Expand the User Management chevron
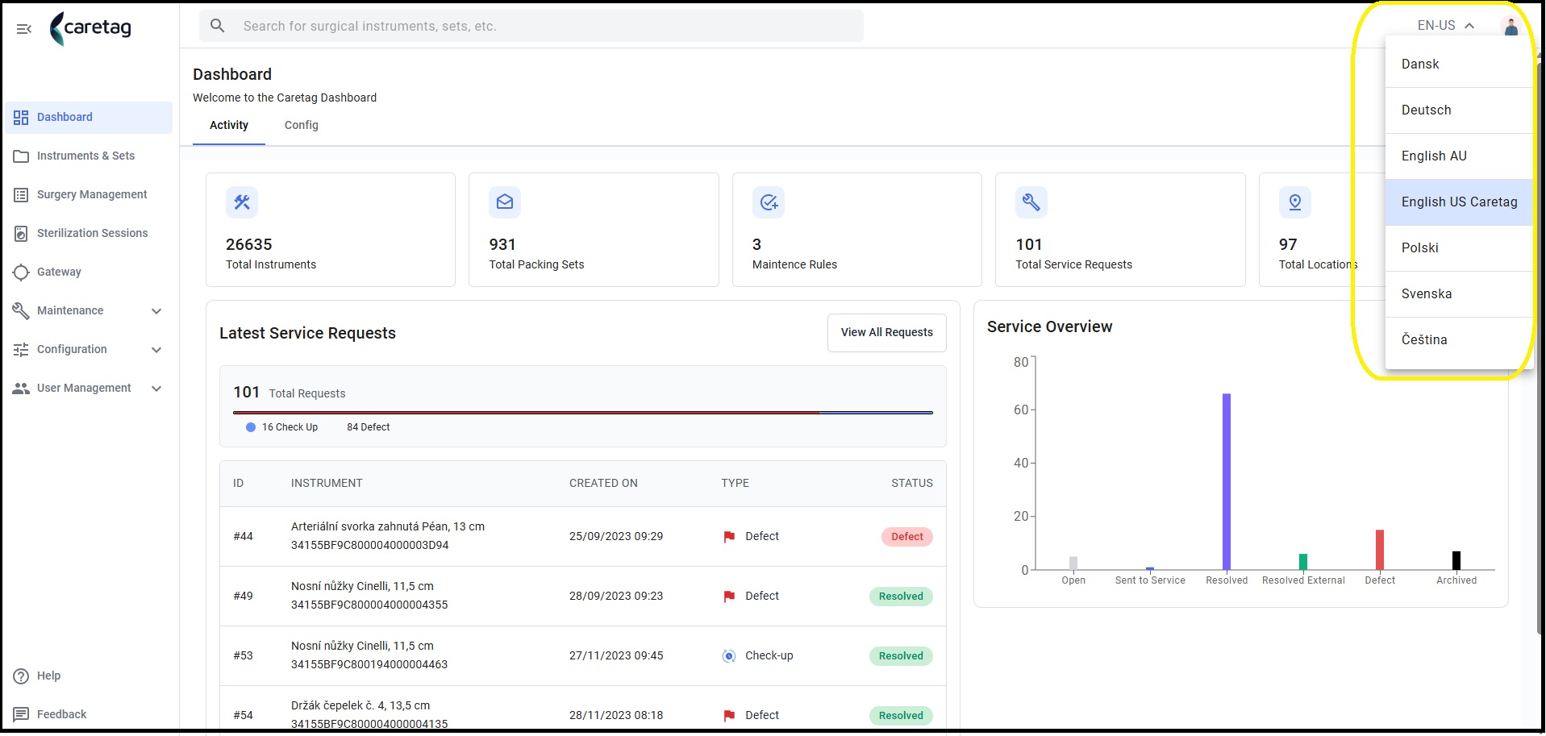Image resolution: width=1546 pixels, height=736 pixels. click(x=156, y=389)
